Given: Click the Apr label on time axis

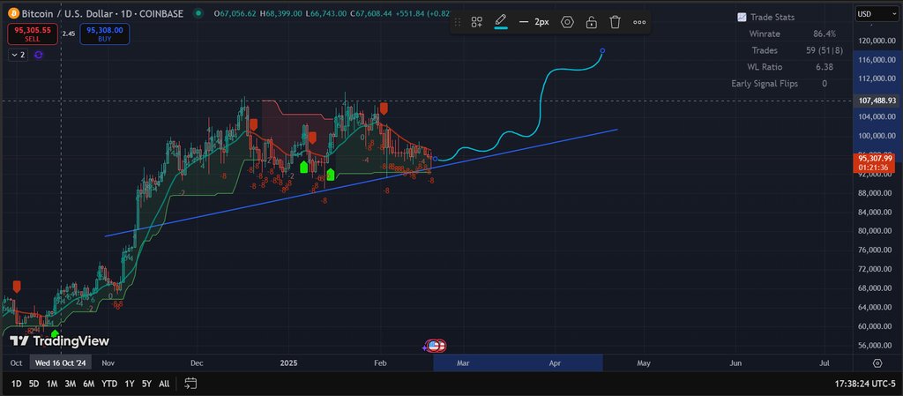Looking at the screenshot, I should [556, 363].
